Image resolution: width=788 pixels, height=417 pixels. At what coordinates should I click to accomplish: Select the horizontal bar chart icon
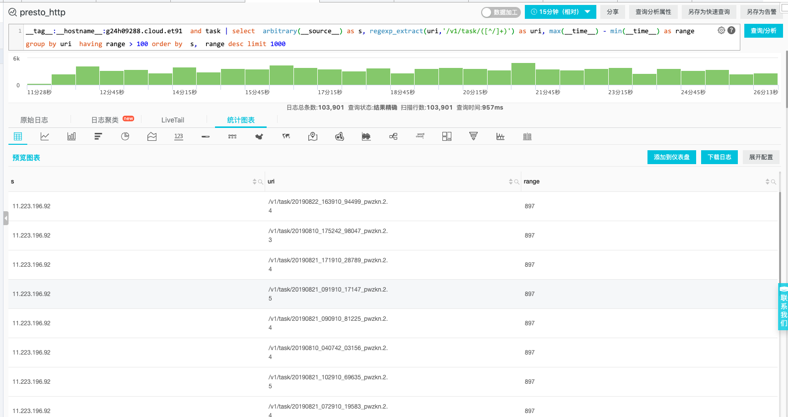98,136
